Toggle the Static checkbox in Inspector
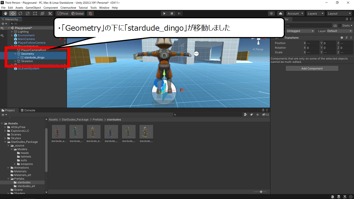 pyautogui.click(x=340, y=25)
